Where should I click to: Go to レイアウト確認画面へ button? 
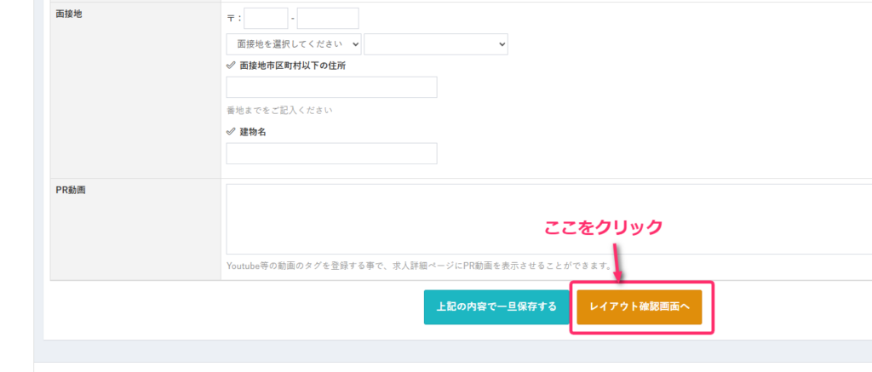(x=639, y=306)
